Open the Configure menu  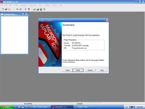(47, 5)
